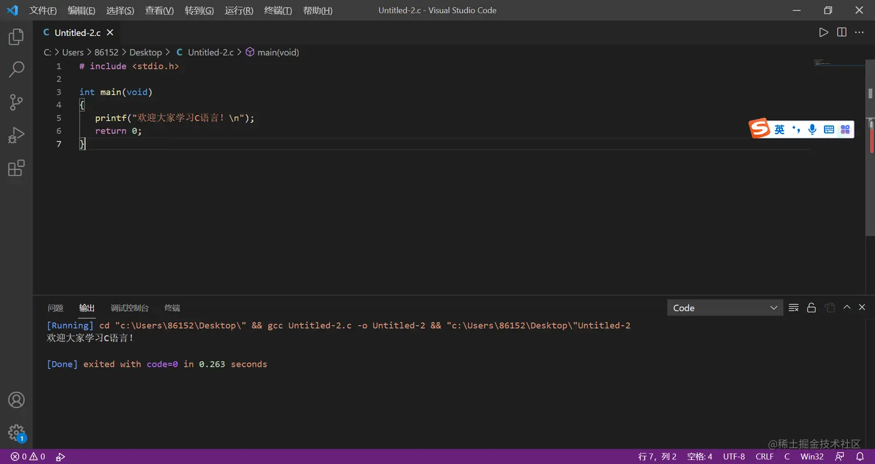
Task: Change indentation via 空格: 4
Action: (x=700, y=456)
